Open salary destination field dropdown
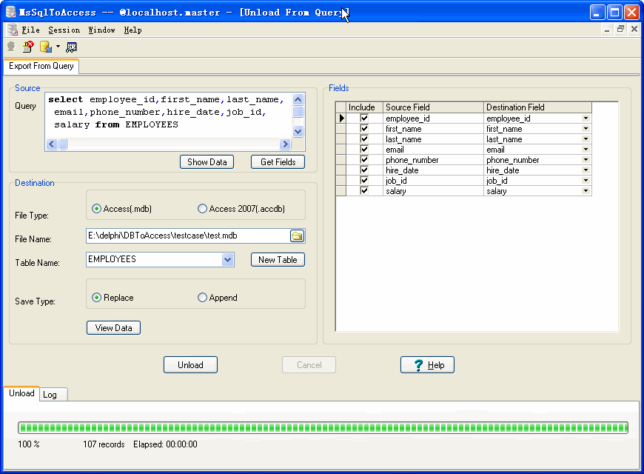The width and height of the screenshot is (644, 474). (586, 191)
